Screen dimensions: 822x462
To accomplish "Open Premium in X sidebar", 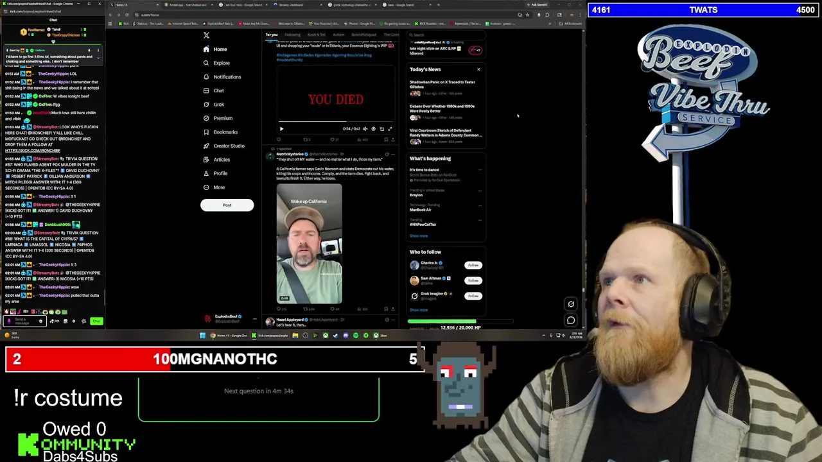I will point(218,118).
